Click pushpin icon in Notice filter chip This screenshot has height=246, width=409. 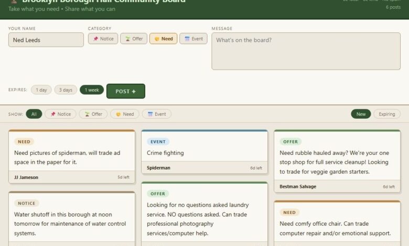[53, 114]
